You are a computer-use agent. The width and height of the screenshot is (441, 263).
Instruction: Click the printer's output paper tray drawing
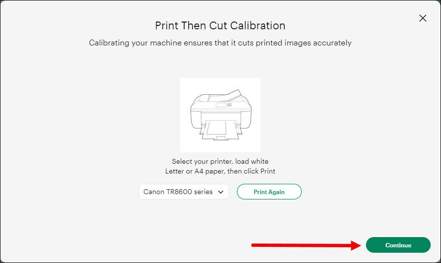[x=220, y=136]
